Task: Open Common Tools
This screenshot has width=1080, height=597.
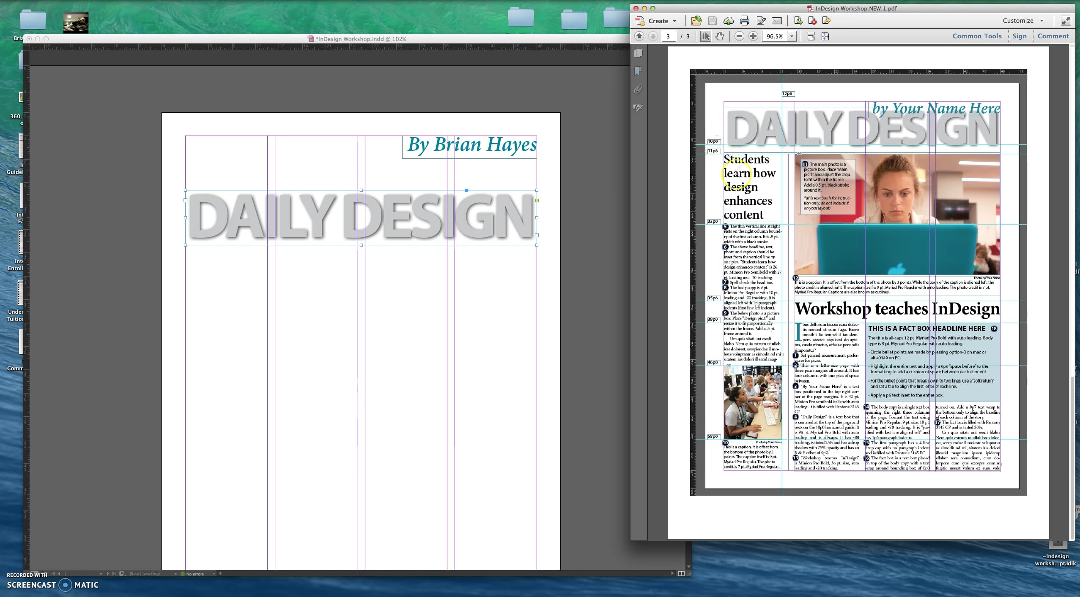Action: coord(977,36)
